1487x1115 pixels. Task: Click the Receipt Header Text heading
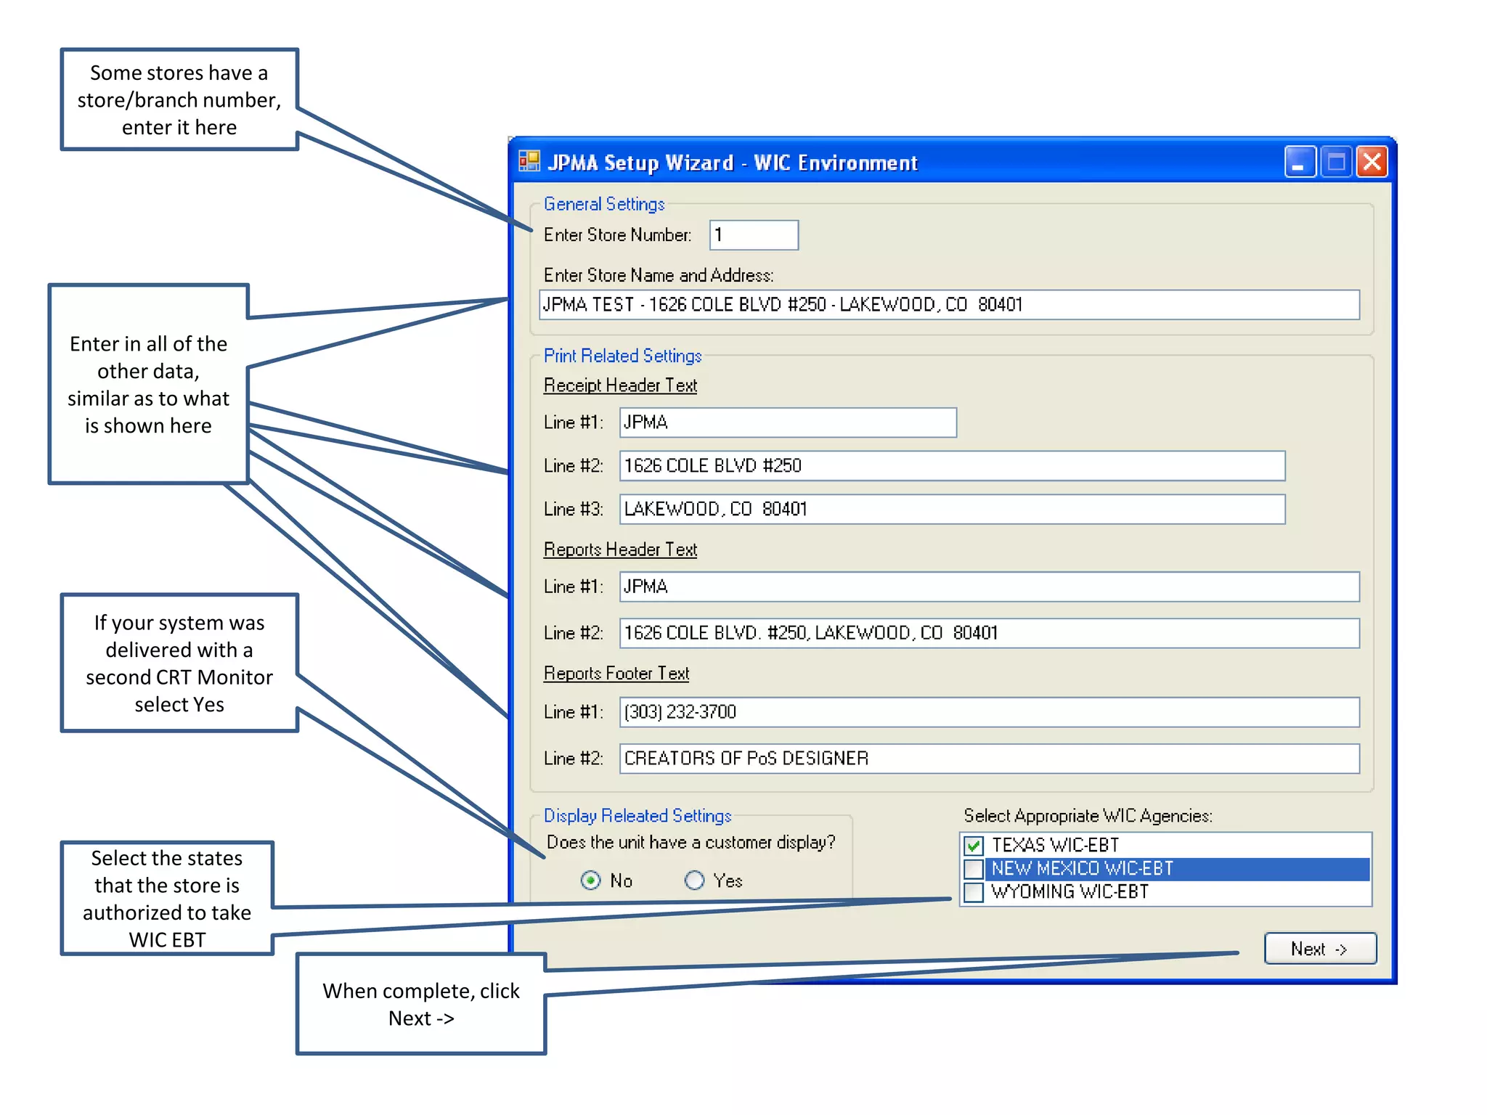(x=620, y=385)
